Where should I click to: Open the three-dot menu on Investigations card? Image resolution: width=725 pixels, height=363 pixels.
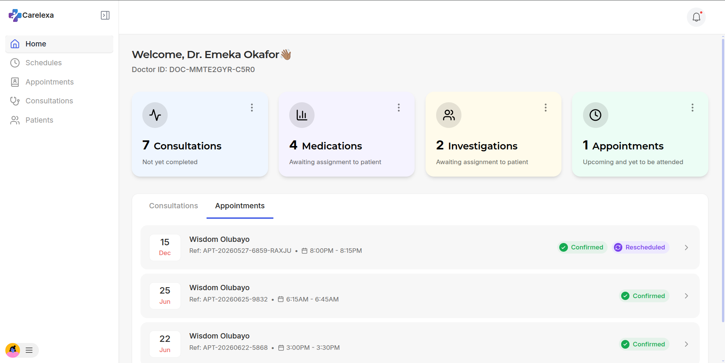pos(546,108)
